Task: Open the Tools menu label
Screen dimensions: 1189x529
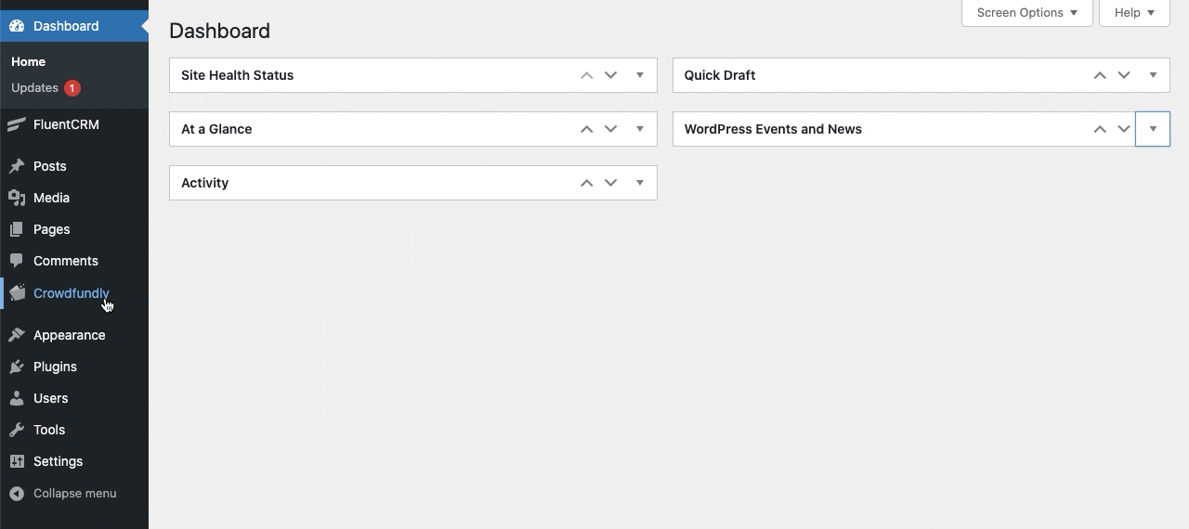Action: (49, 430)
